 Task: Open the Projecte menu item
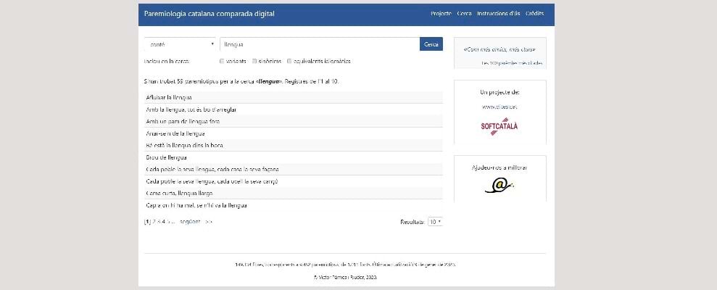pos(441,14)
